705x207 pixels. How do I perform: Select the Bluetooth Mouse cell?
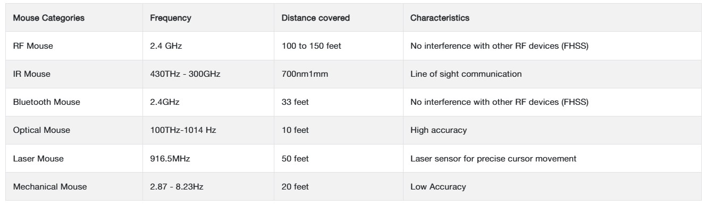tap(73, 102)
